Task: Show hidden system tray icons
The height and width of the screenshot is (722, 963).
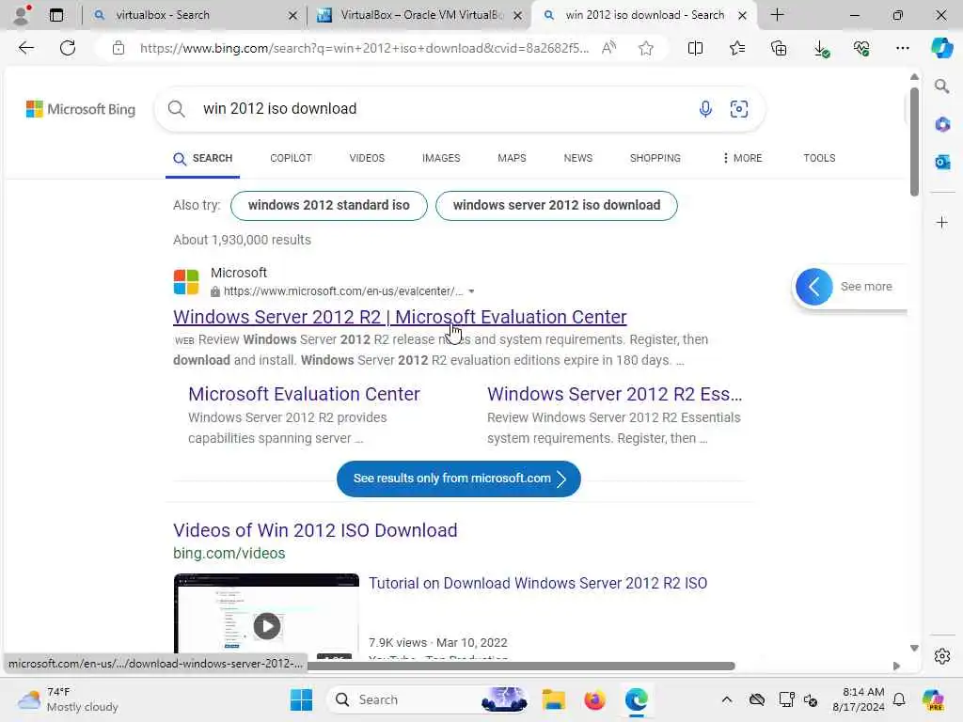Action: 727,699
